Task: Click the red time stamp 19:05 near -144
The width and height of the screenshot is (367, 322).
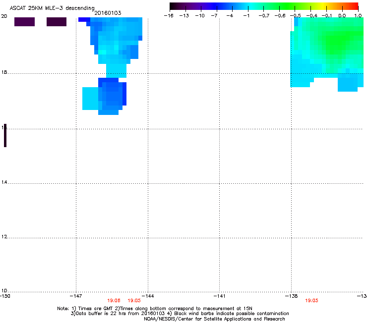Action: pyautogui.click(x=134, y=301)
